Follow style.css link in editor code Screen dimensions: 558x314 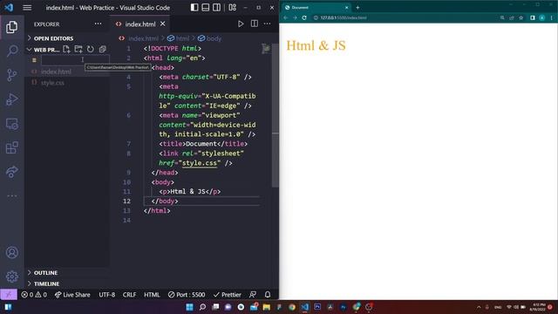click(200, 163)
